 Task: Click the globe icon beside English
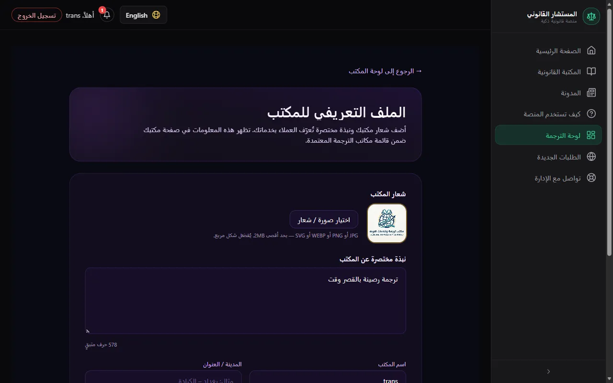[x=156, y=15]
